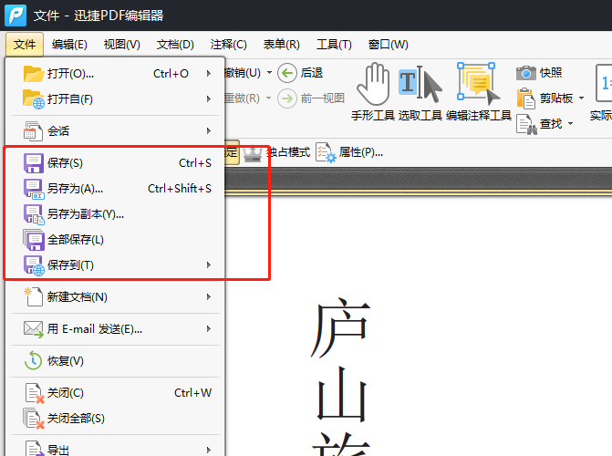Screen dimensions: 612x456
Task: Click the 山 character in the document
Action: tap(341, 394)
